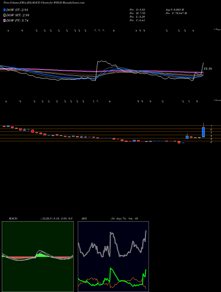Click the 'Pre L: 3.20' low value
221x292 pixels.
(x=137, y=17)
